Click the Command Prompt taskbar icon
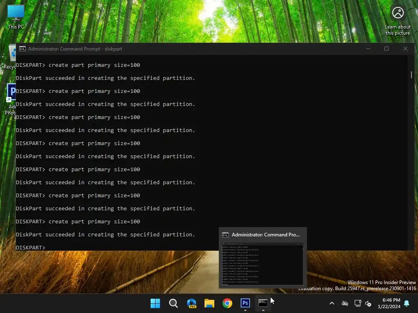The width and height of the screenshot is (418, 313). pos(263,303)
